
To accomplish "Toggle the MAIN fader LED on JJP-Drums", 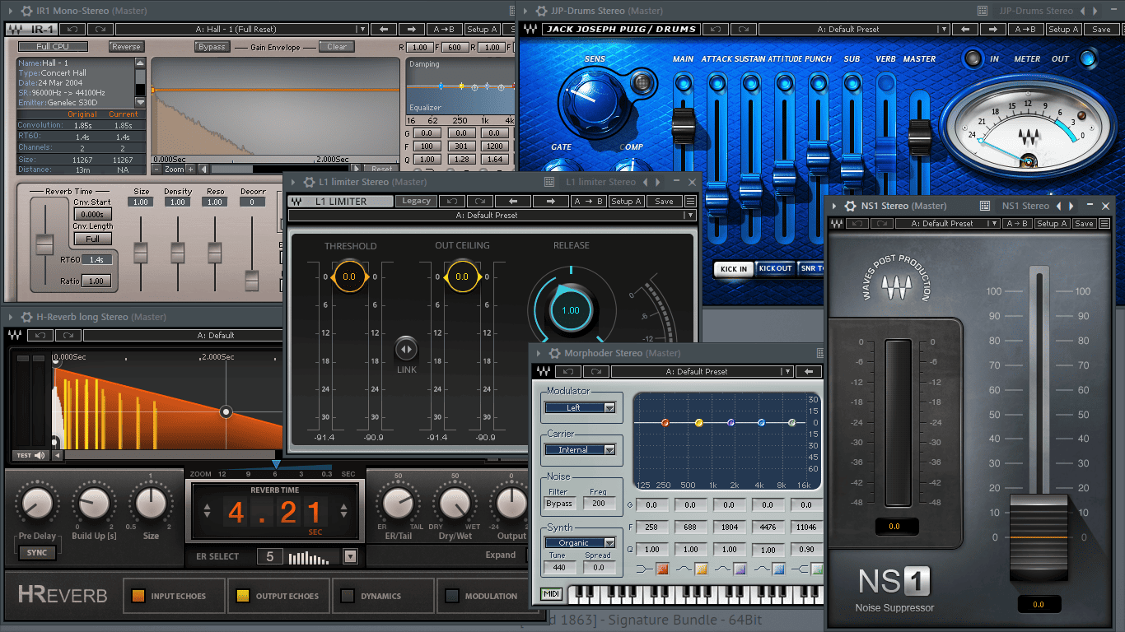I will point(683,83).
